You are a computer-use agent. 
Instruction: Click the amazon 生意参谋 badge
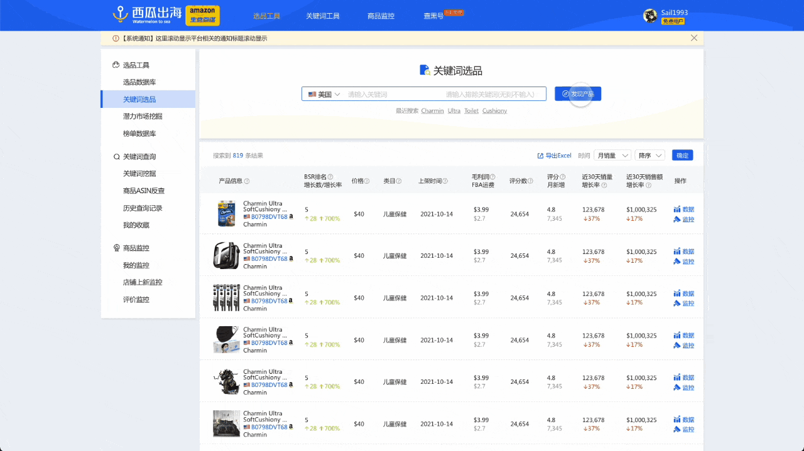pos(202,15)
